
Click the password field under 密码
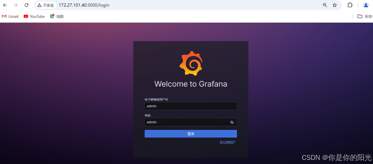191,122
